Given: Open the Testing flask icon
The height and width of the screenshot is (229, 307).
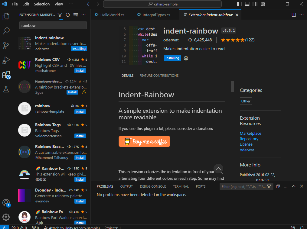Looking at the screenshot, I should [6, 89].
